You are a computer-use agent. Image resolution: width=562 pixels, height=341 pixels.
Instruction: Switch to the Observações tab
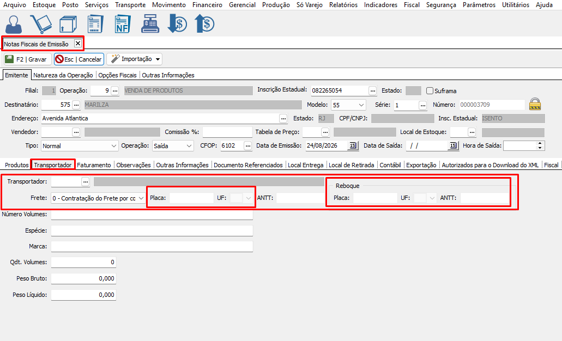click(x=134, y=165)
